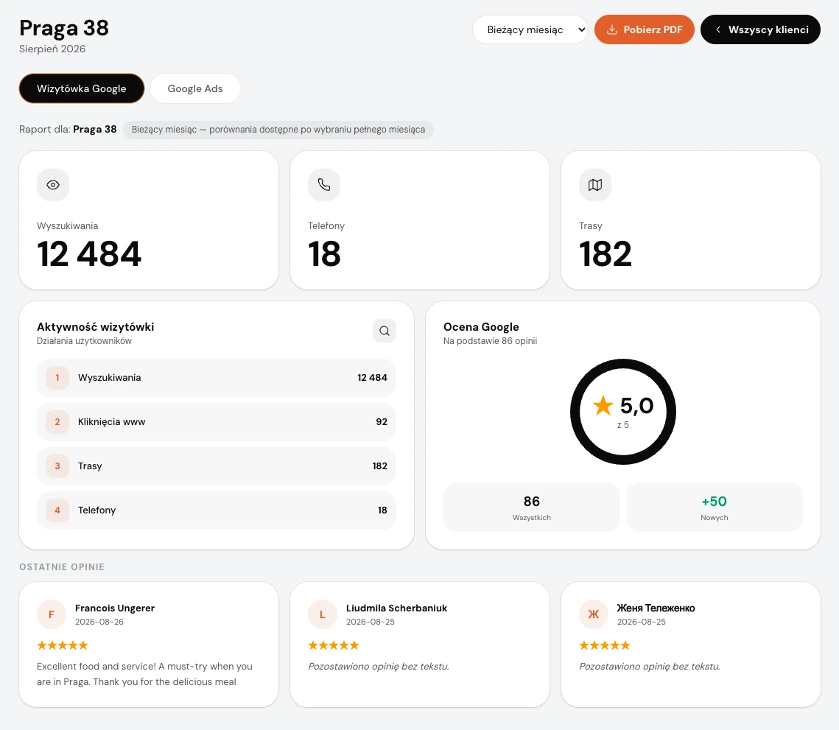Go back via Wszyscy klienci button
The image size is (839, 730).
coord(760,29)
